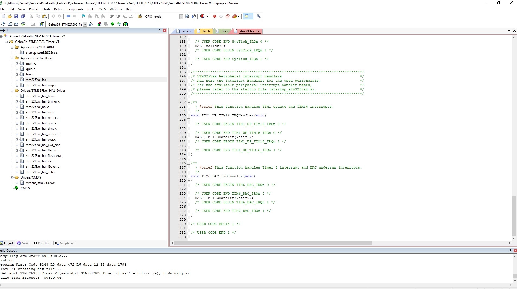The height and width of the screenshot is (289, 517).
Task: Click the Kill all breakpoints icon
Action: click(x=235, y=16)
